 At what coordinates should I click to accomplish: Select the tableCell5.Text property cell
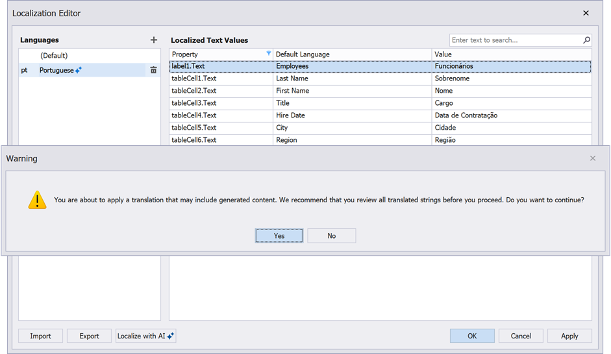click(221, 128)
